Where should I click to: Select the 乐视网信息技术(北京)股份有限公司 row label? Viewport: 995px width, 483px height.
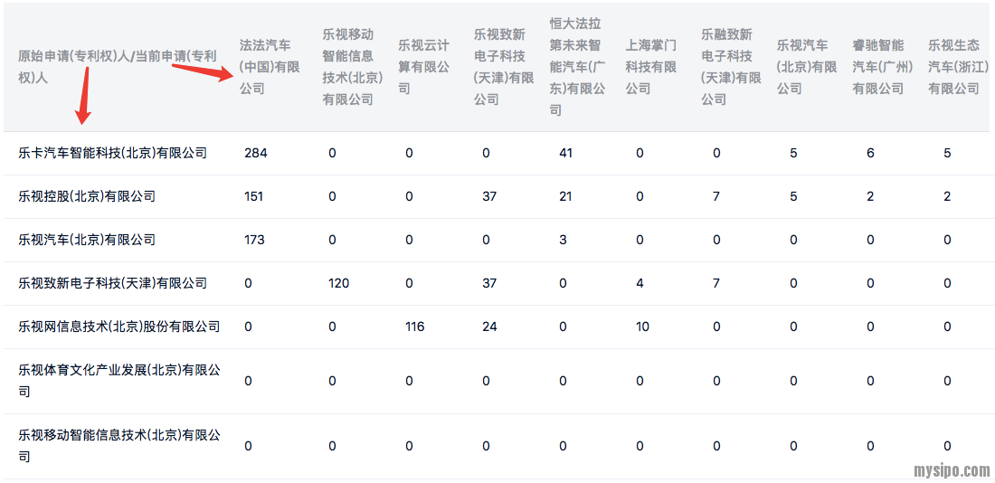(119, 327)
